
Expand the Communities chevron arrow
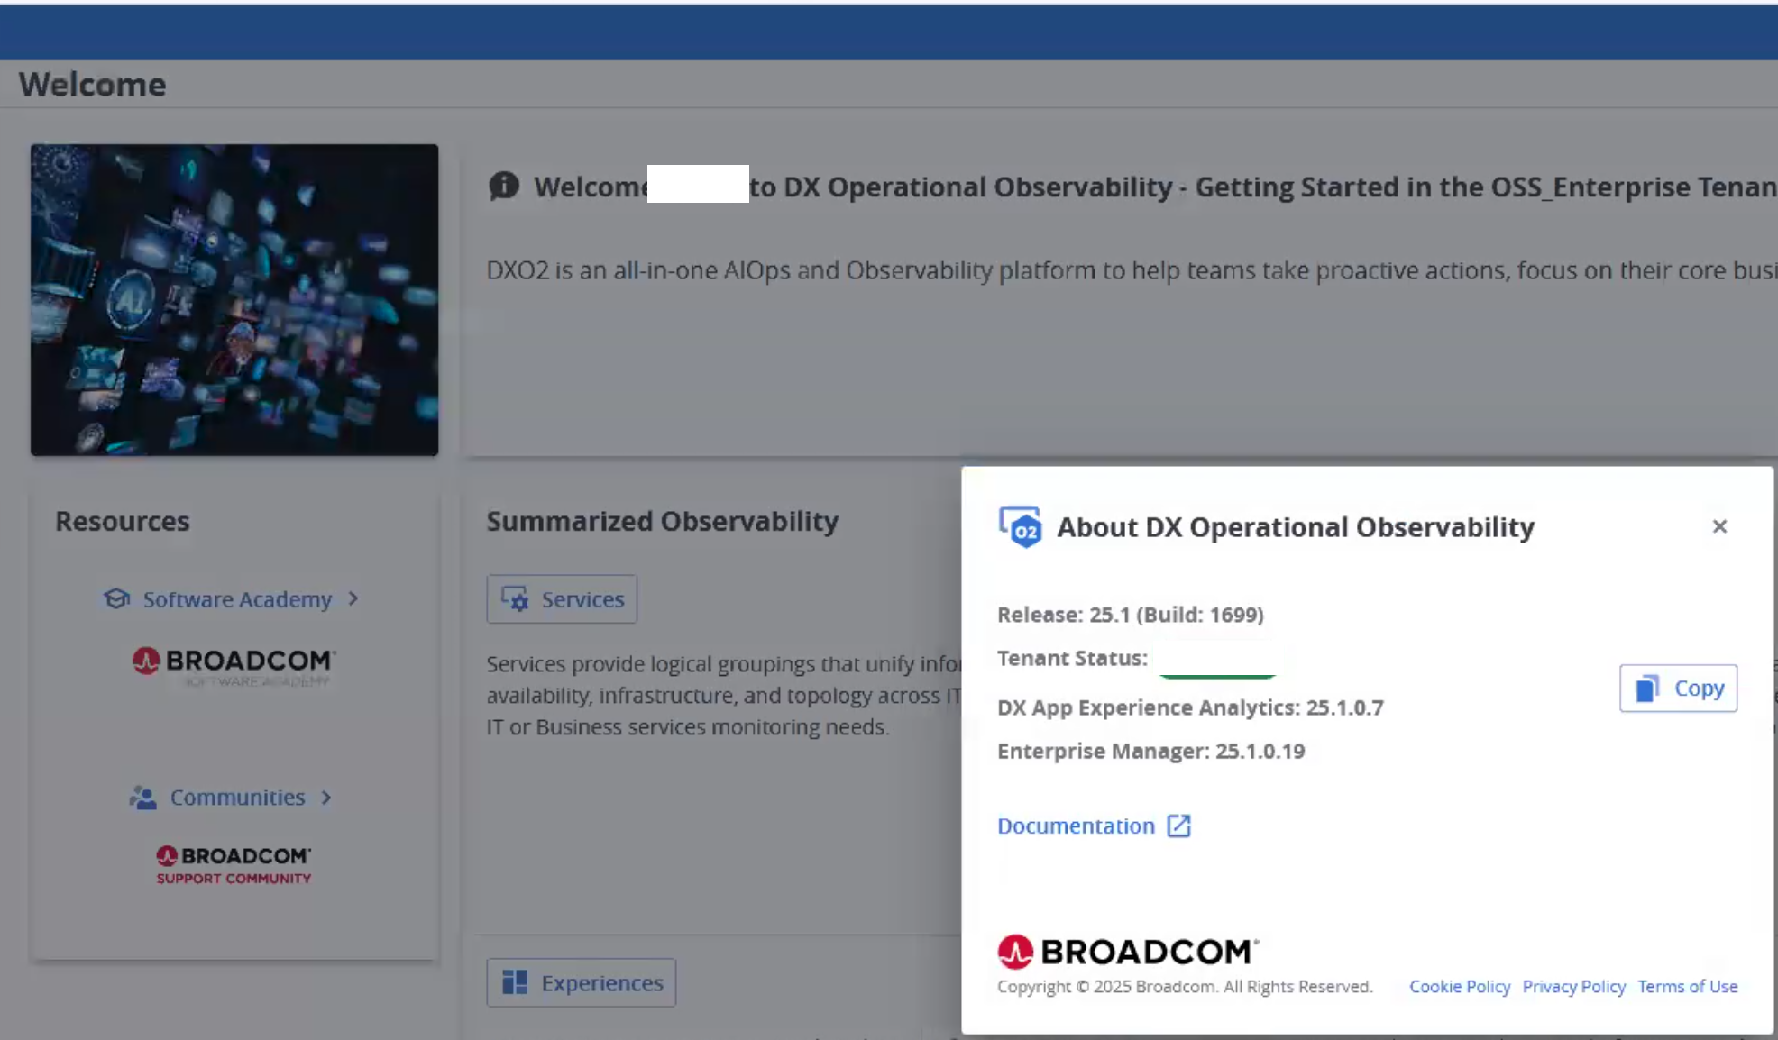tap(326, 798)
